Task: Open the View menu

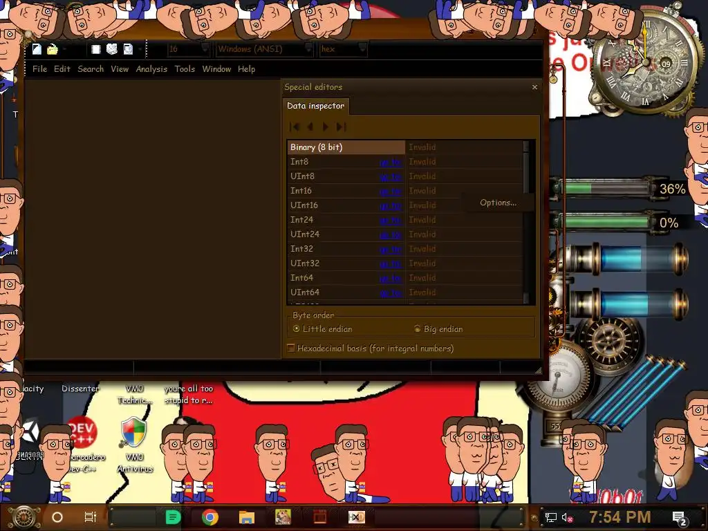Action: click(x=120, y=69)
